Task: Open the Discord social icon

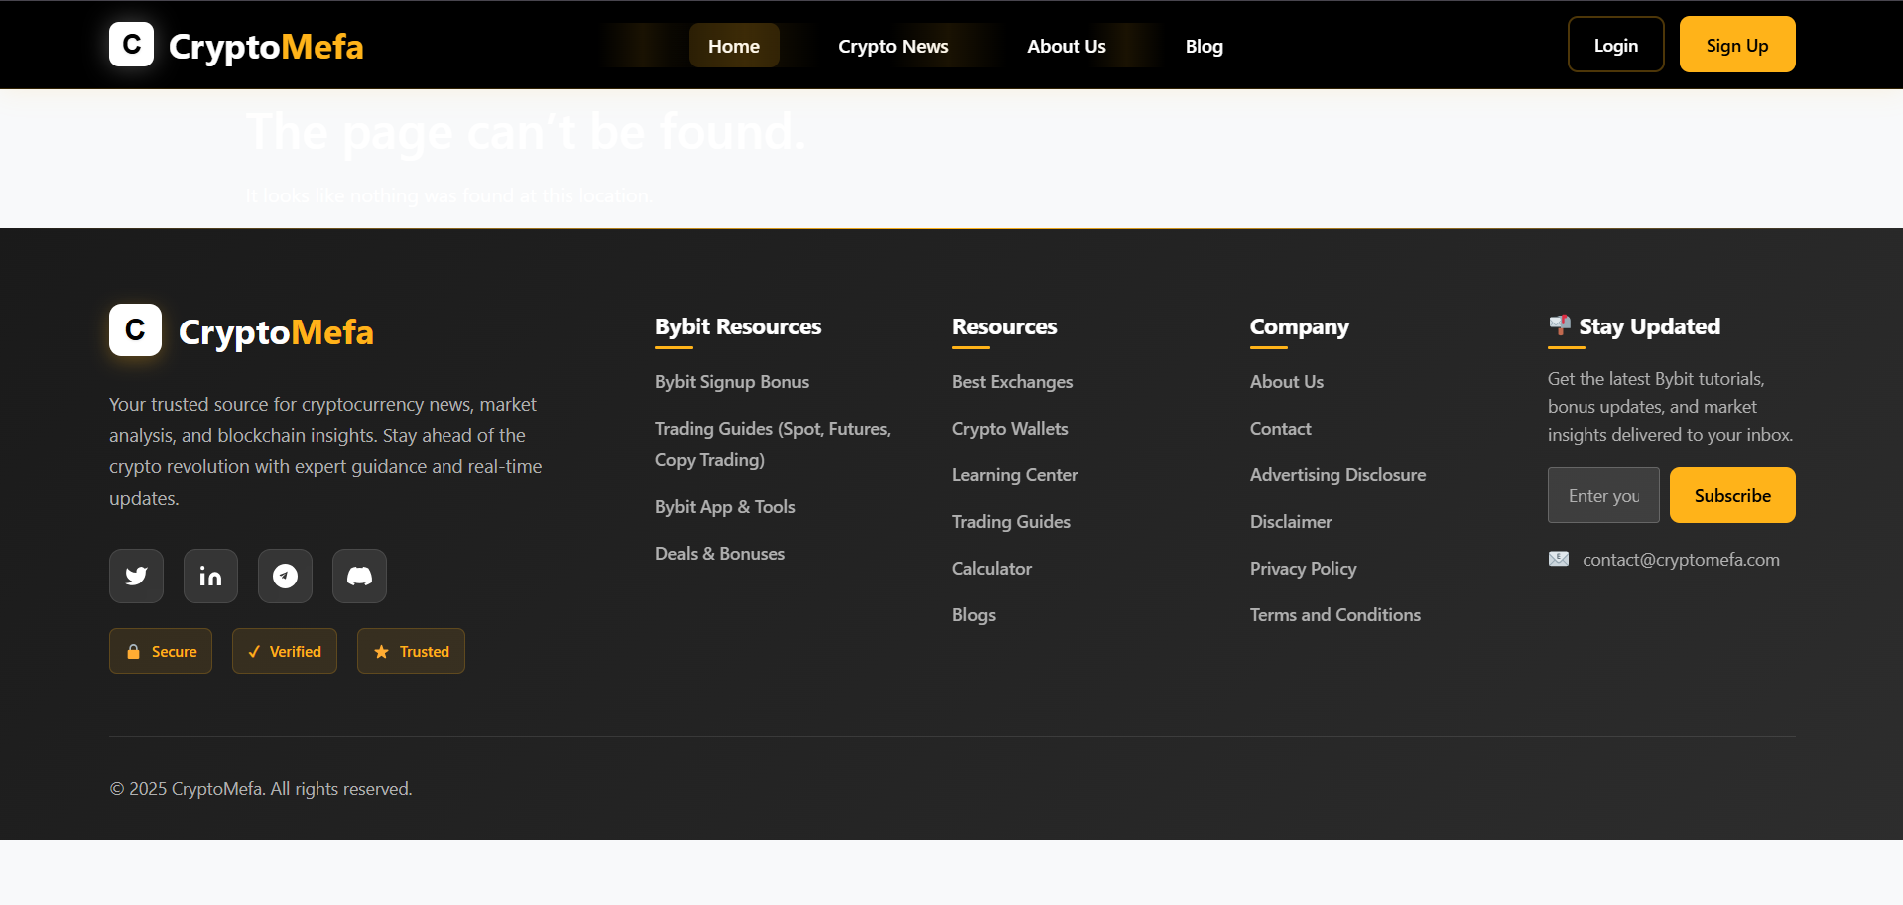Action: click(x=359, y=576)
